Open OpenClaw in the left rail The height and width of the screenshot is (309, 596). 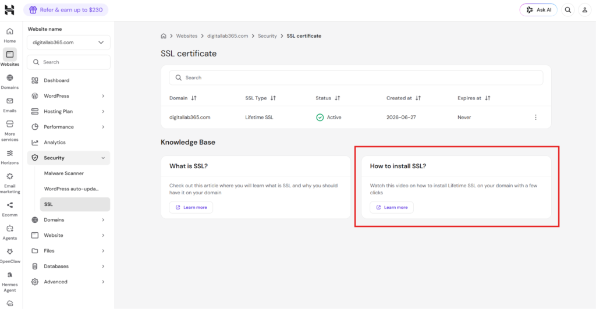pyautogui.click(x=10, y=256)
